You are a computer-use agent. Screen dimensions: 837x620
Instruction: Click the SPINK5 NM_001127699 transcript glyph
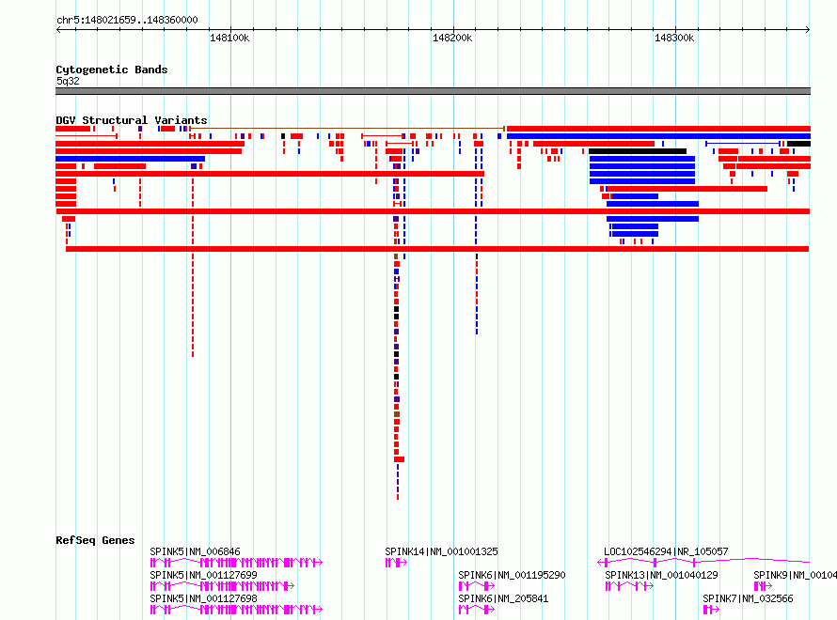222,586
